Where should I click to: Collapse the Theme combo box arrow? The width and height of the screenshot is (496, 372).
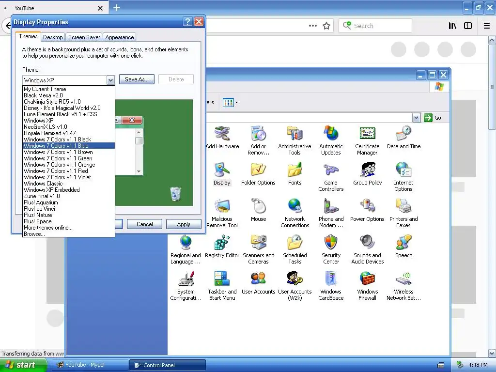(110, 80)
